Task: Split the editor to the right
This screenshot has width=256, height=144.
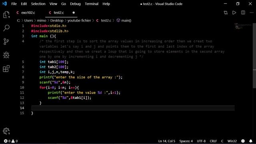Action: tap(243, 12)
